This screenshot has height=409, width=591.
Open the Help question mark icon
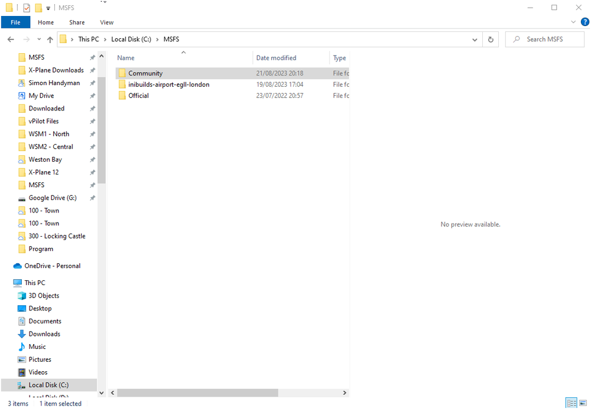584,22
